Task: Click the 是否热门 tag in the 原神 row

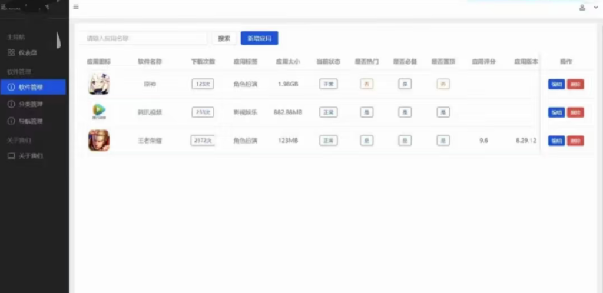Action: click(366, 84)
